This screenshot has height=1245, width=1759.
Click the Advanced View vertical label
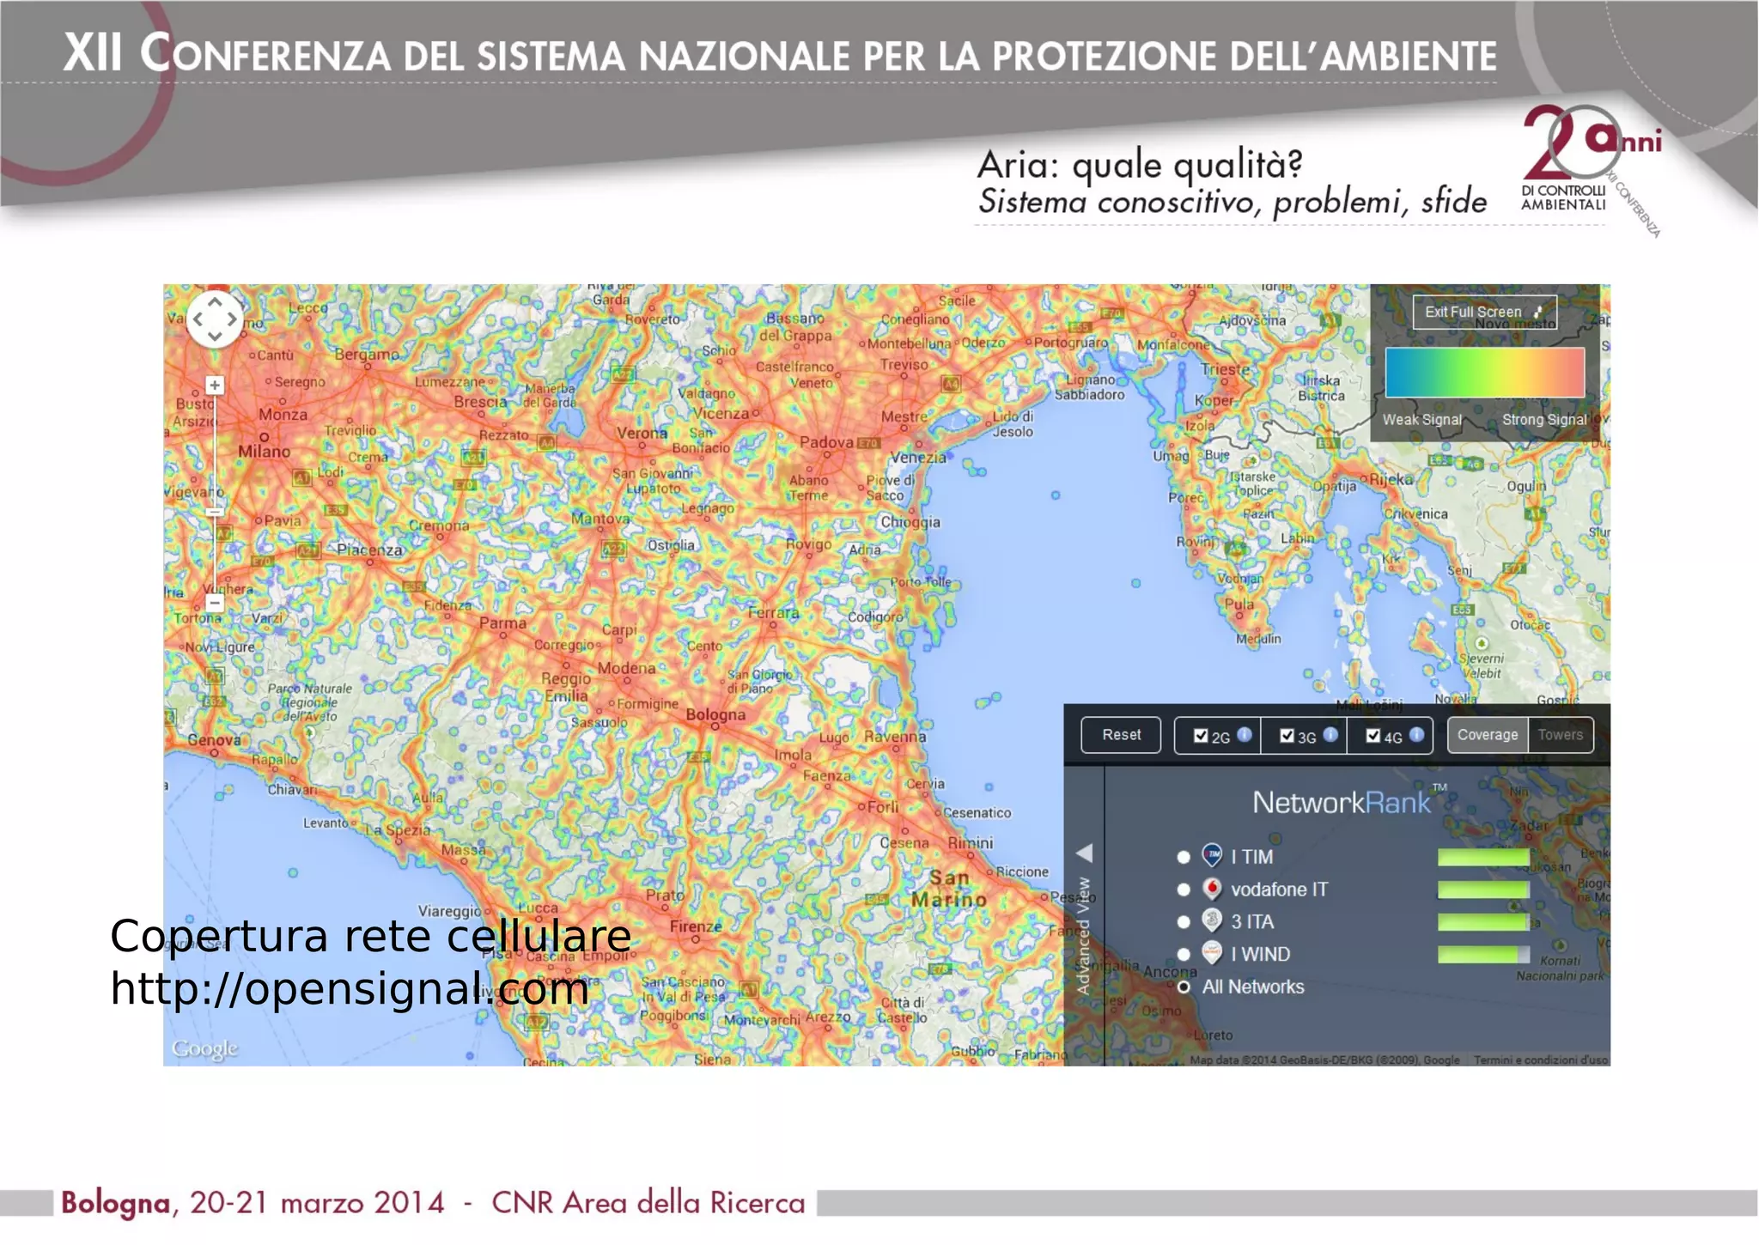pyautogui.click(x=1084, y=936)
